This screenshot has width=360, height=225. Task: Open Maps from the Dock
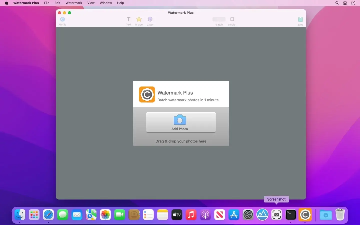click(91, 215)
